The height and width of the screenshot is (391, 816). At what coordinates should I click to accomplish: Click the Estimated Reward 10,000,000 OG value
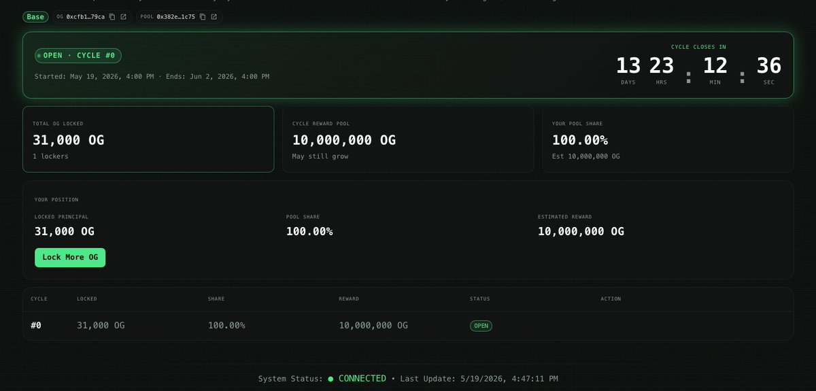point(581,231)
